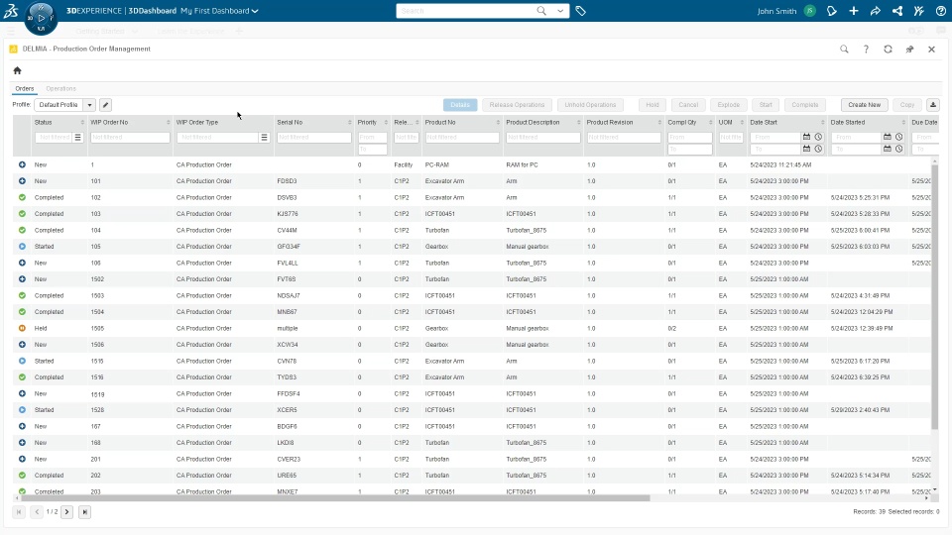
Task: Click the share arrow icon in top bar
Action: [x=876, y=11]
